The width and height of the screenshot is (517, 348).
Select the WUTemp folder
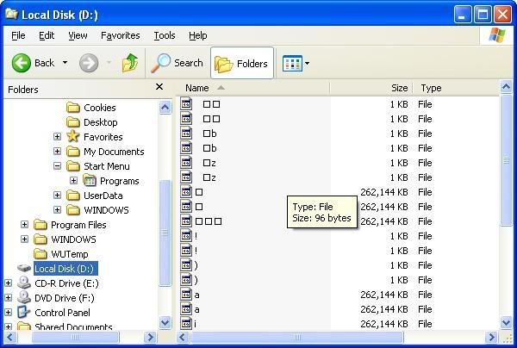pyautogui.click(x=70, y=254)
